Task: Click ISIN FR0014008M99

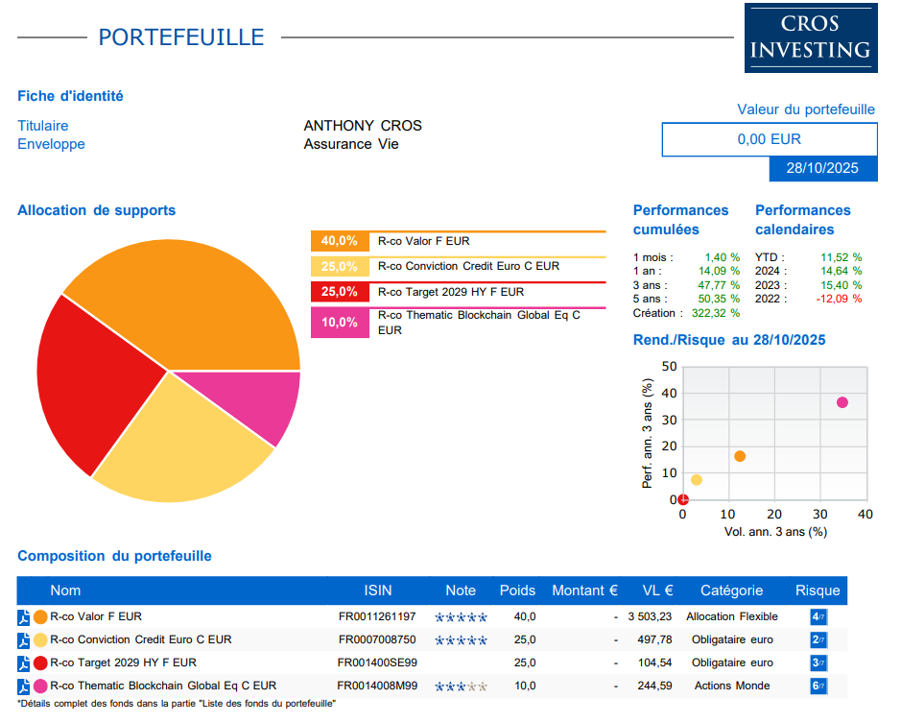Action: coord(377,686)
